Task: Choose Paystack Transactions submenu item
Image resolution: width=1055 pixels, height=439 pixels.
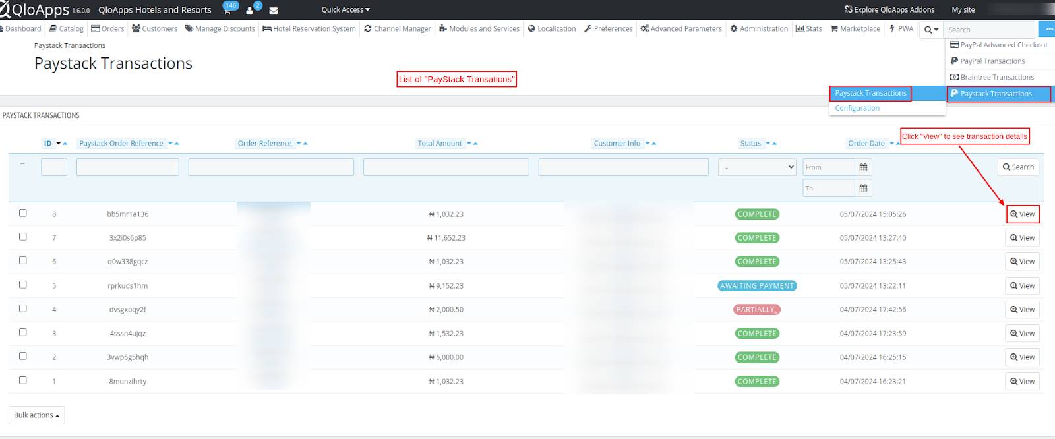Action: (887, 93)
